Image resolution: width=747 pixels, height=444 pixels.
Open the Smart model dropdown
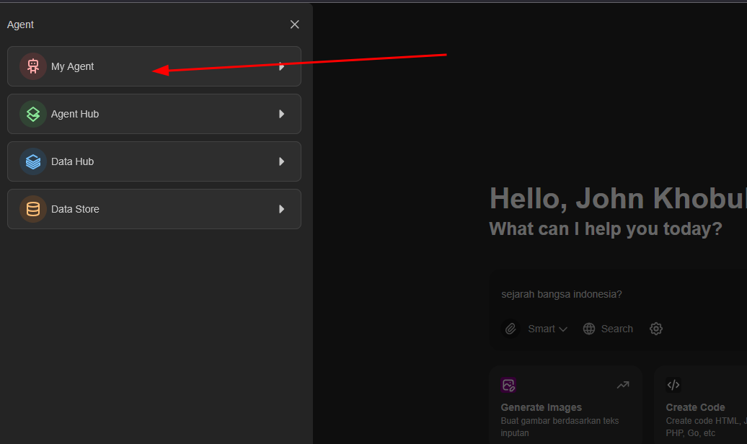click(x=547, y=329)
